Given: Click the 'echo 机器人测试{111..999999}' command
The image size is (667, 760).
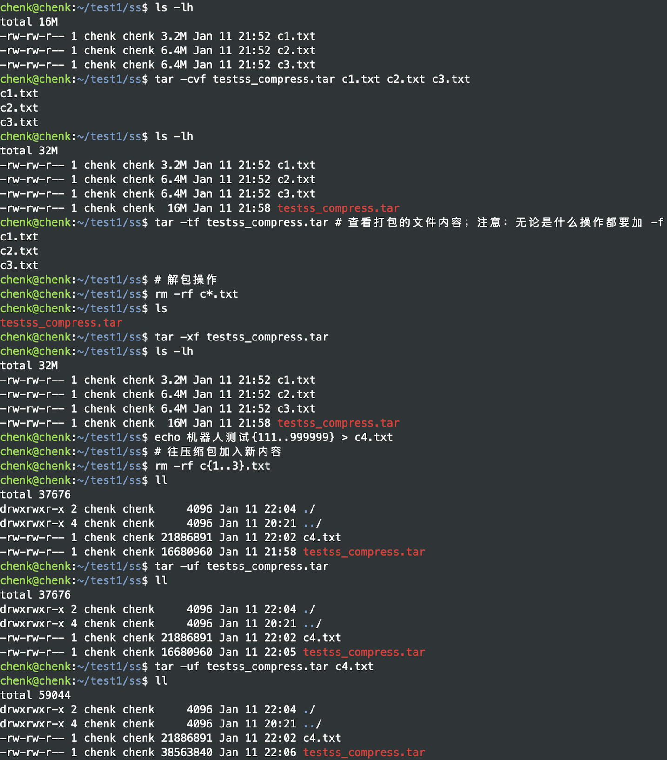Looking at the screenshot, I should (x=245, y=437).
